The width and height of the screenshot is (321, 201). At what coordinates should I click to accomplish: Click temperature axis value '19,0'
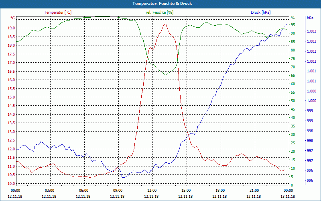tap(11, 28)
